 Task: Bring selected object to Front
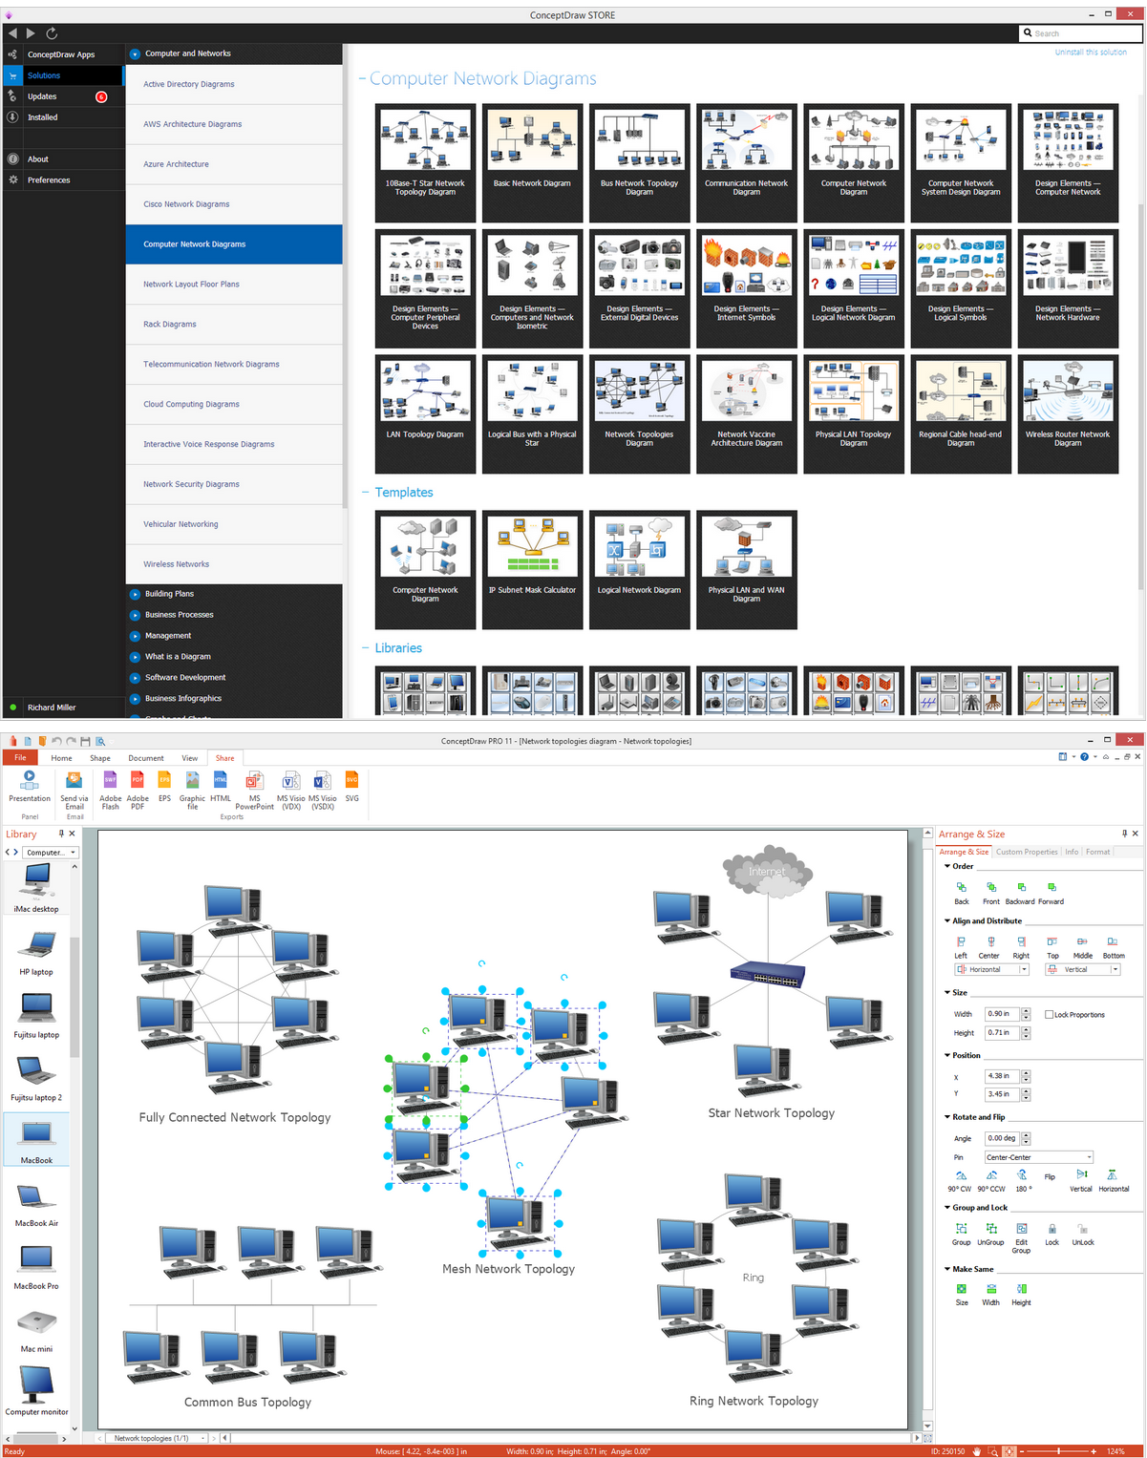pyautogui.click(x=991, y=893)
